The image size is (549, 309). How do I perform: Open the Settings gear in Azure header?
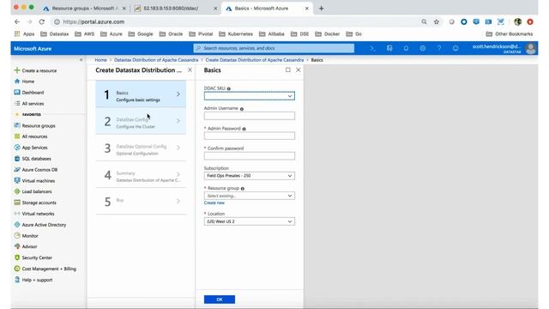423,48
